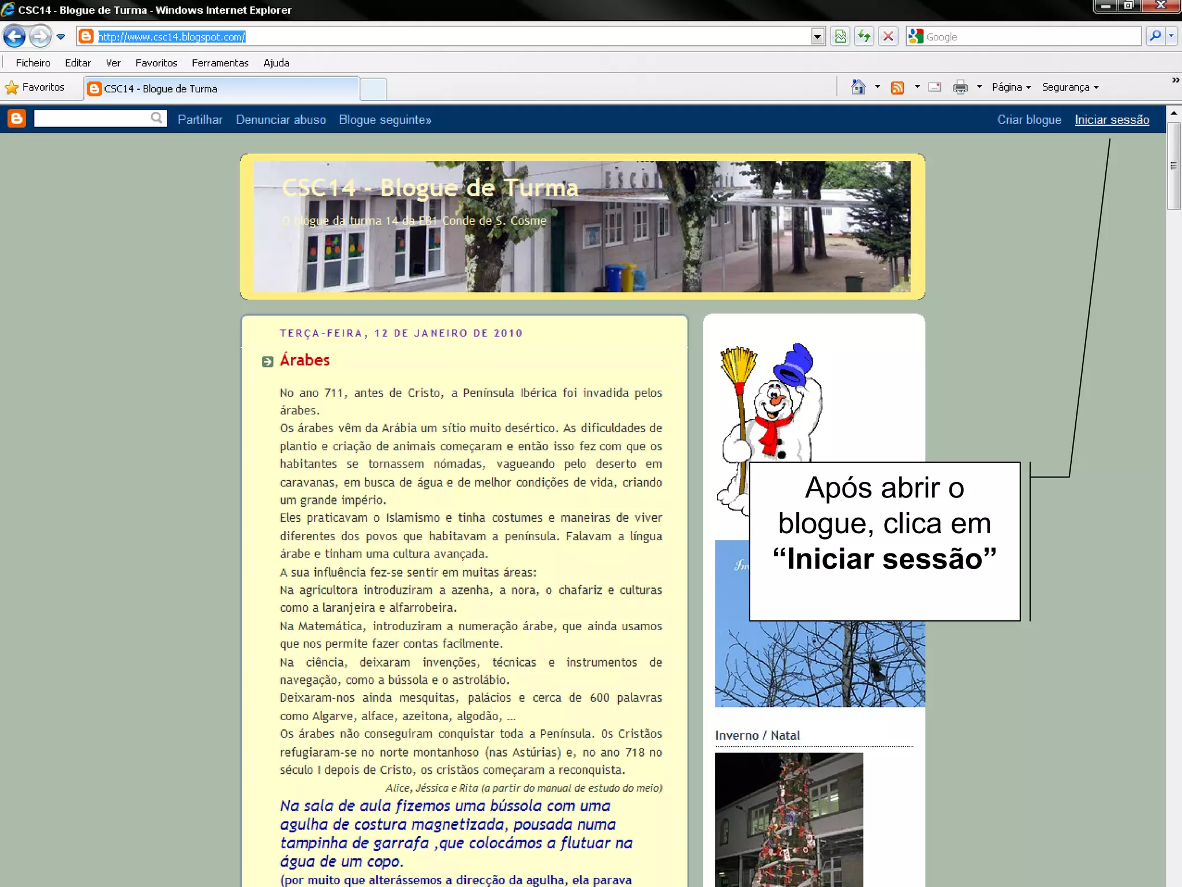Open the Favoritos menu in menu bar
Image resolution: width=1182 pixels, height=887 pixels.
[156, 63]
